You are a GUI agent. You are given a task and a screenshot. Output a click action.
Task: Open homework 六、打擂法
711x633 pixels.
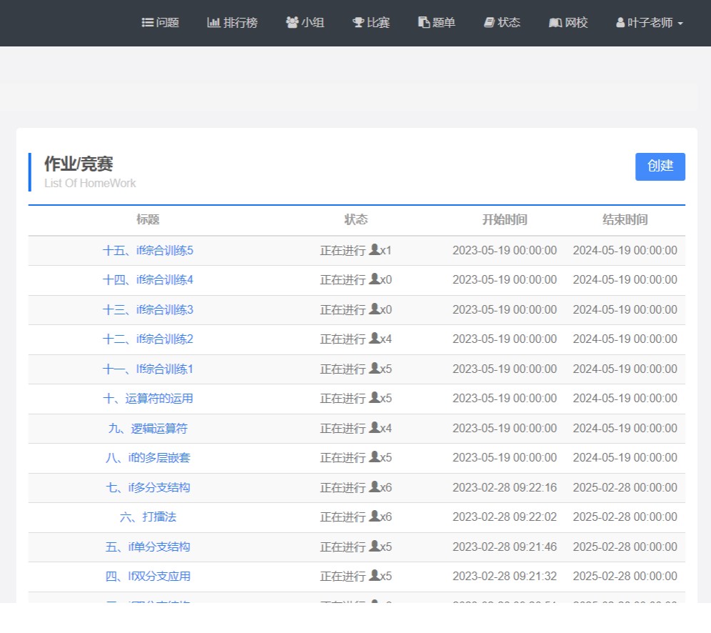click(x=148, y=517)
